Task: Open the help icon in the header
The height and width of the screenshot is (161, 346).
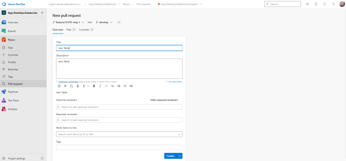Action: pyautogui.click(x=325, y=4)
